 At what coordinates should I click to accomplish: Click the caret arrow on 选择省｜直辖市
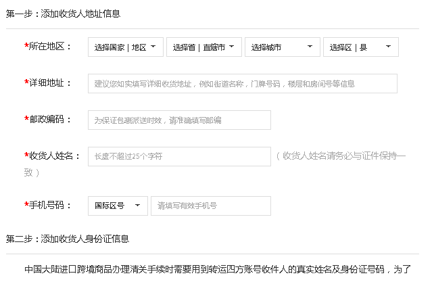point(231,47)
